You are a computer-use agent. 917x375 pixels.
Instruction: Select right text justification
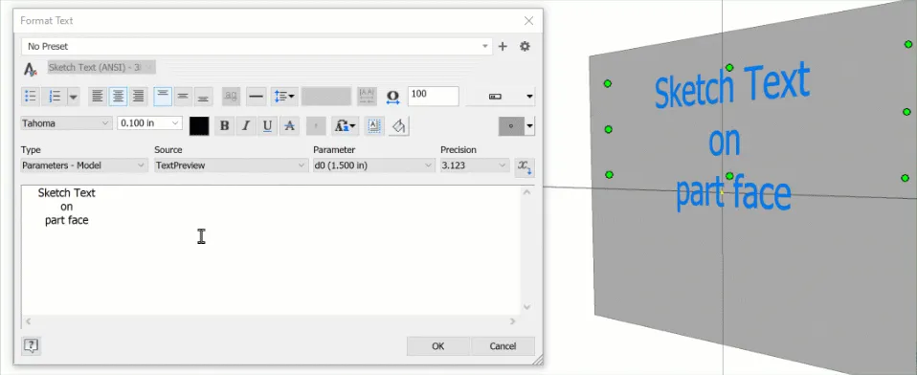click(138, 97)
